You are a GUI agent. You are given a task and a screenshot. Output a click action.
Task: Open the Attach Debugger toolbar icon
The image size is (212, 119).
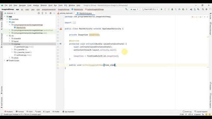pos(183,9)
